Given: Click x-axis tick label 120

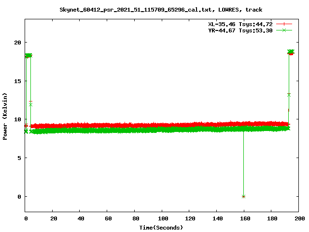Looking at the screenshot, I should (190, 218).
